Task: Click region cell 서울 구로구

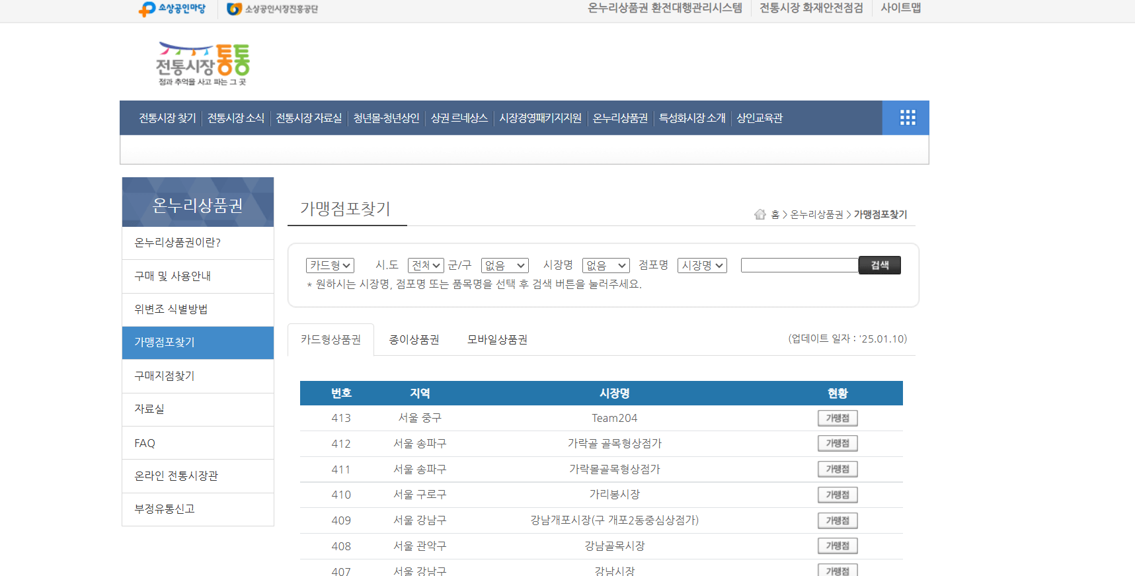Action: 420,495
